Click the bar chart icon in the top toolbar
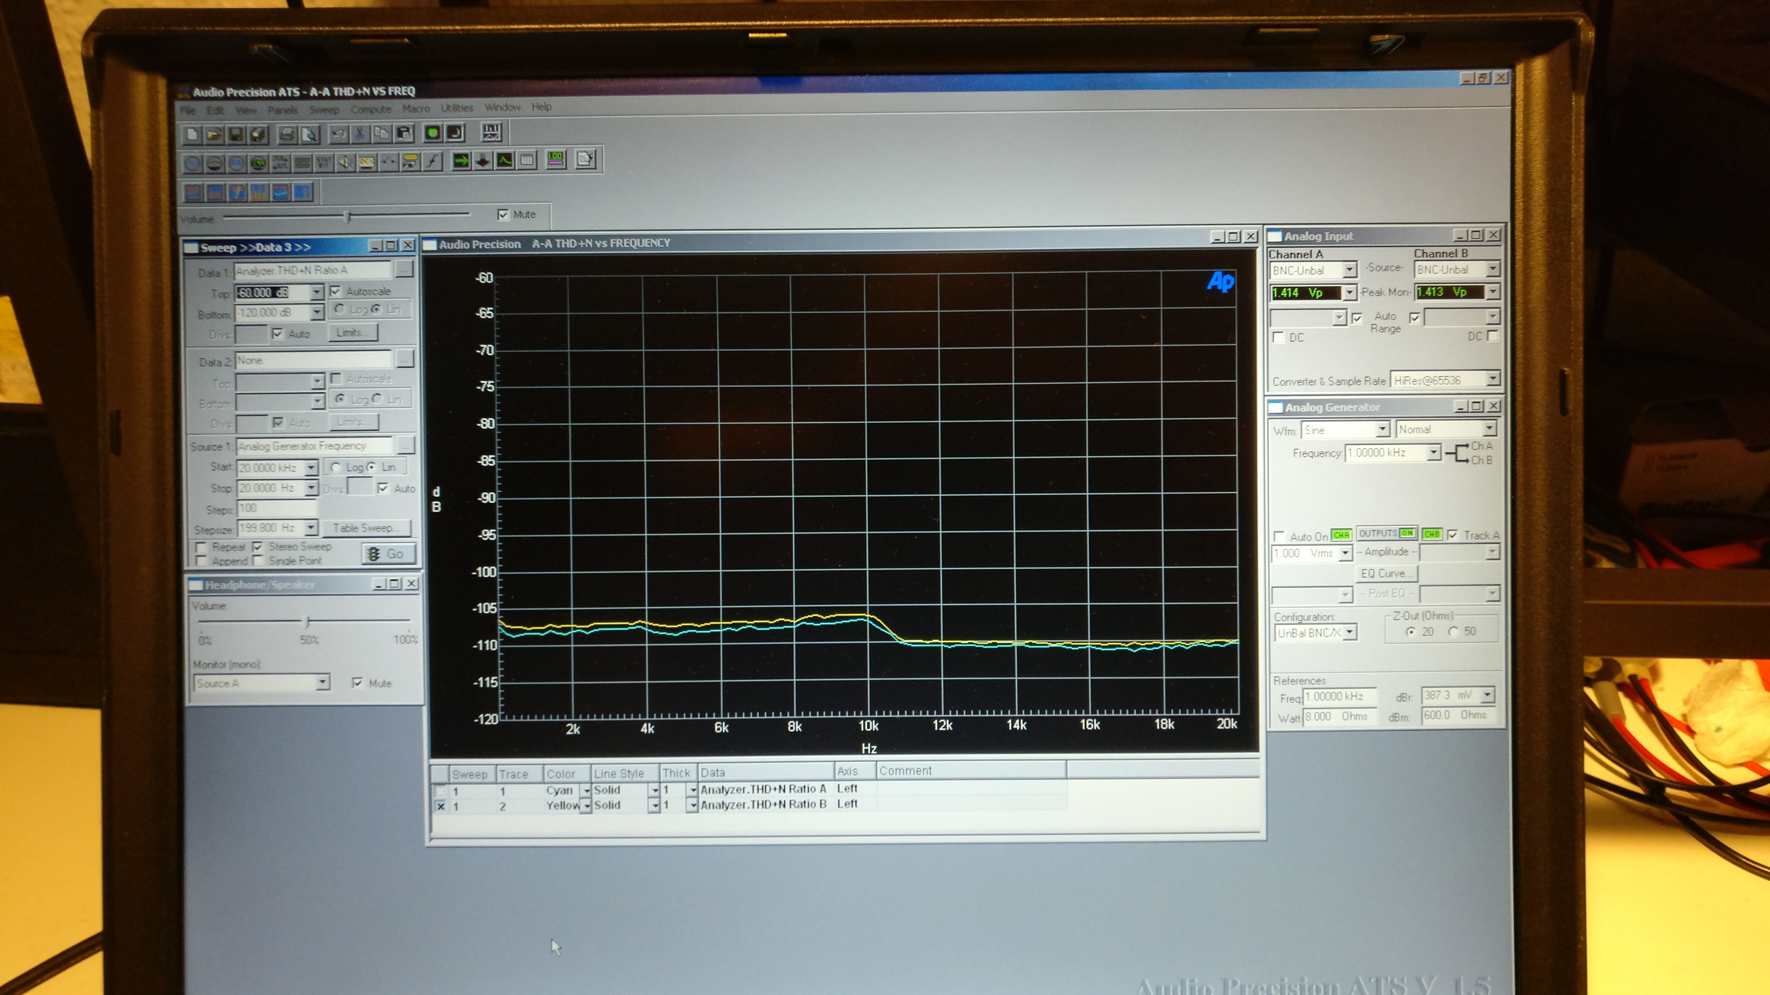This screenshot has height=995, width=1770. click(x=491, y=131)
